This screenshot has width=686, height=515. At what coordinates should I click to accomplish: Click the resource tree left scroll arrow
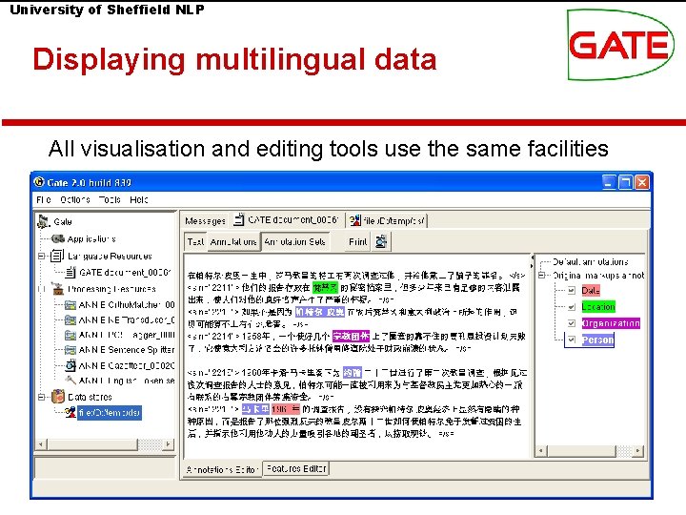[41, 444]
